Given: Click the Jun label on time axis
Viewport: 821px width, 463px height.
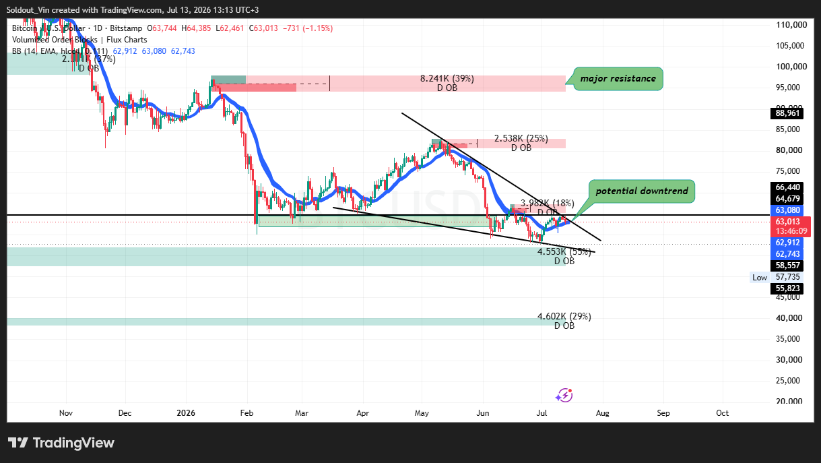Looking at the screenshot, I should (483, 412).
